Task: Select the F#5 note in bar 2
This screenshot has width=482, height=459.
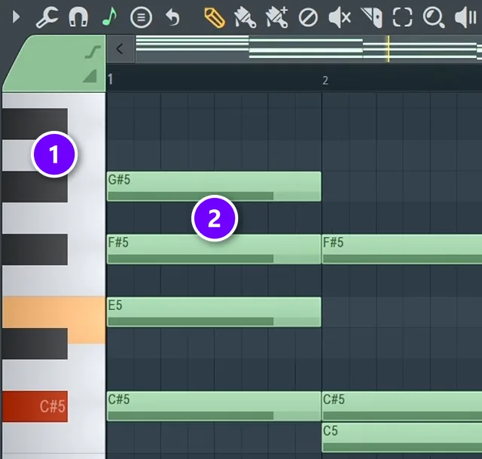Action: 401,249
